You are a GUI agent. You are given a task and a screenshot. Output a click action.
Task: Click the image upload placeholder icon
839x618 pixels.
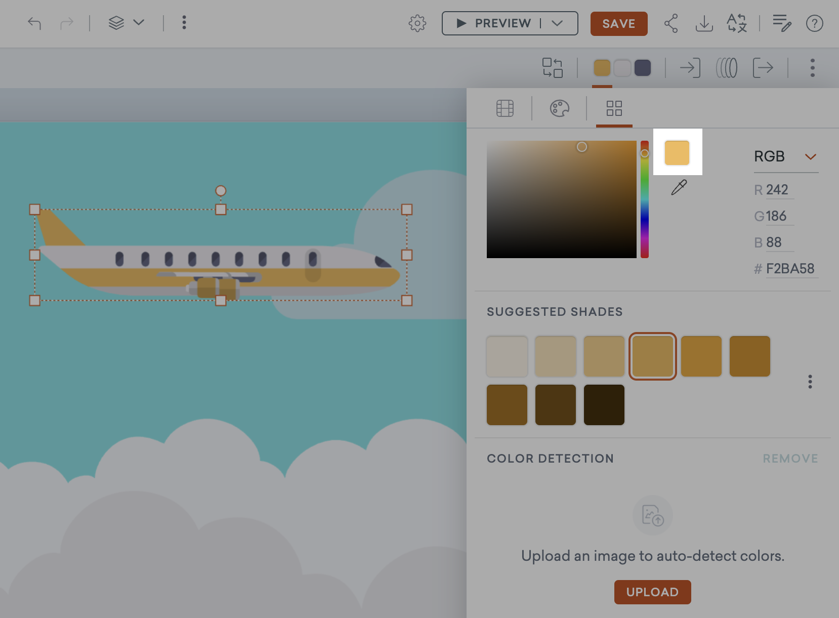(653, 515)
